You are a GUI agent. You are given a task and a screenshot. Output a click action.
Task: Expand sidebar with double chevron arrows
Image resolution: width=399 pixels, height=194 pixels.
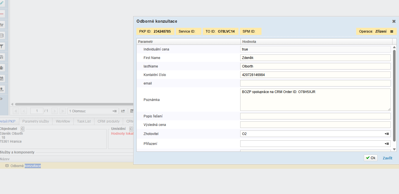click(x=1, y=99)
